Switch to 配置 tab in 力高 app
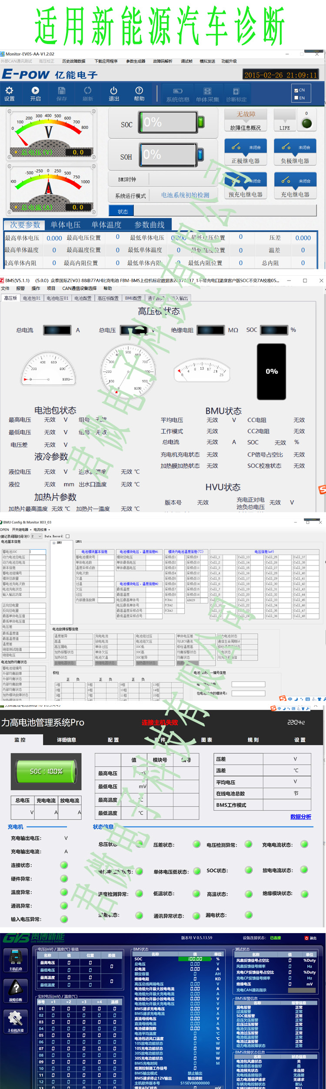326x1089 pixels. 113,740
